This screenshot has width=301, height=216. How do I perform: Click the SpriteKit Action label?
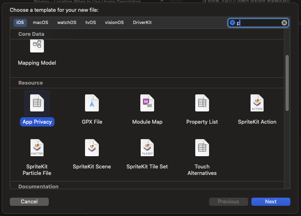click(257, 122)
